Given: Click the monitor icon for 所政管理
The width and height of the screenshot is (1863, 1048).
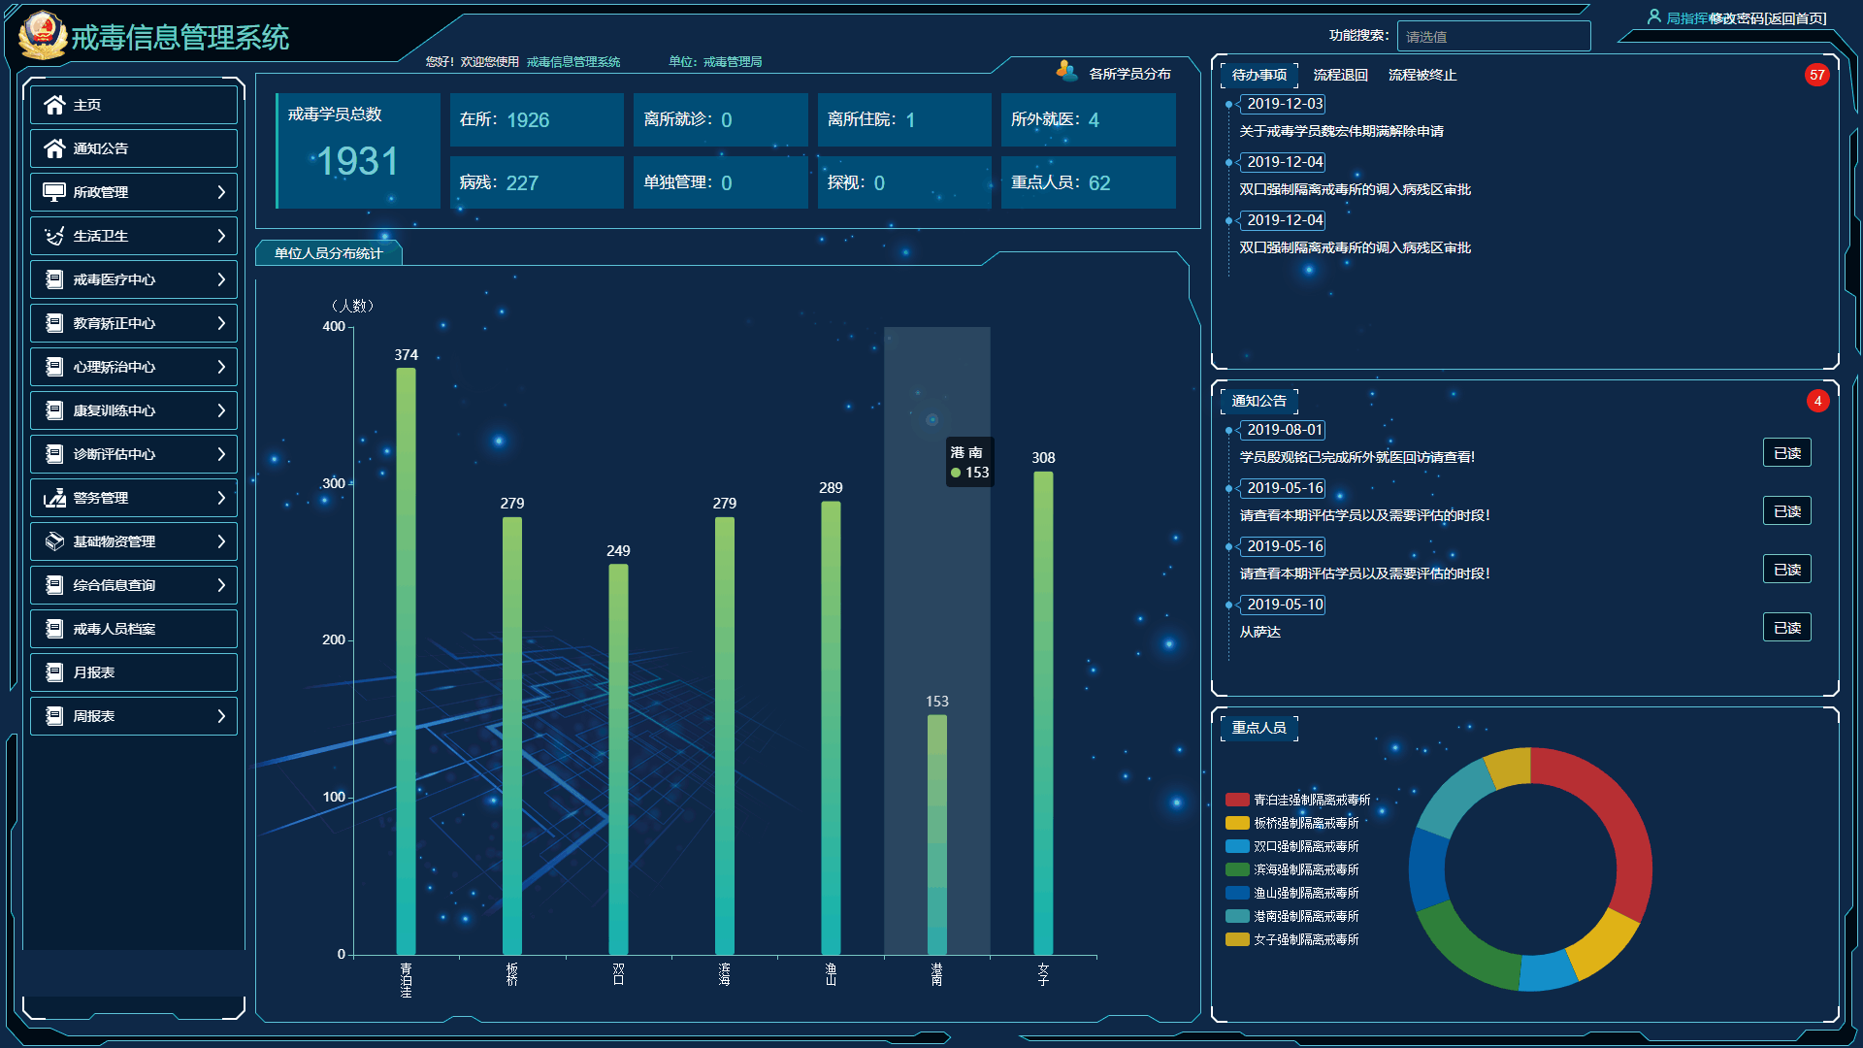Looking at the screenshot, I should point(54,192).
